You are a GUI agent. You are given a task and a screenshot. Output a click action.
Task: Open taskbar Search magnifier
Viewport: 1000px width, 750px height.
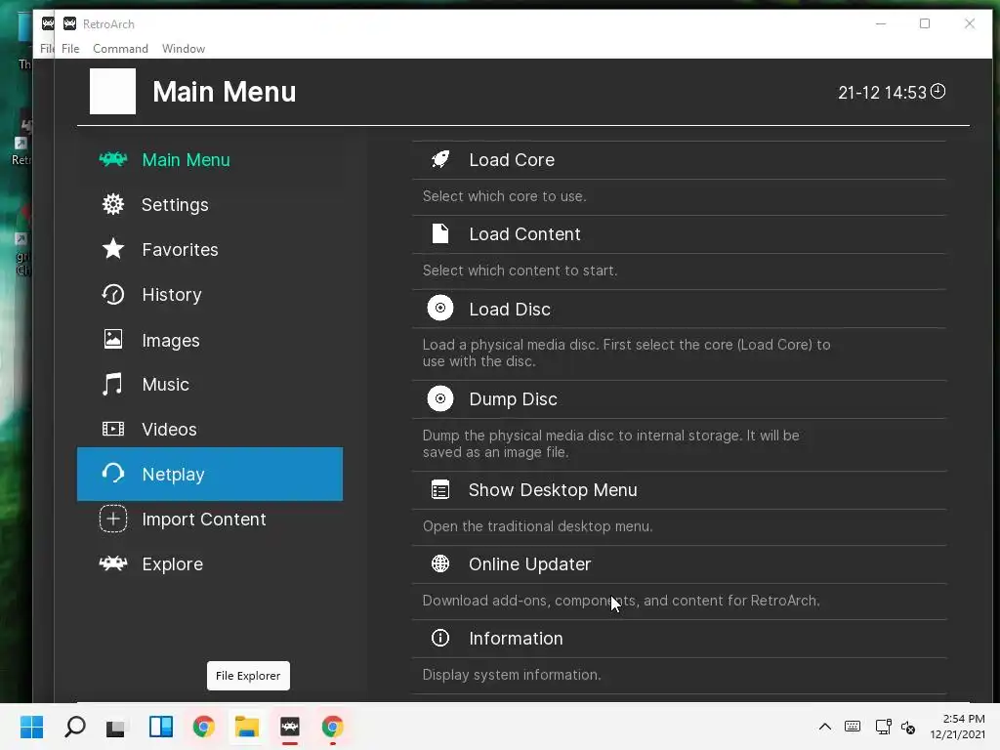[x=74, y=727]
